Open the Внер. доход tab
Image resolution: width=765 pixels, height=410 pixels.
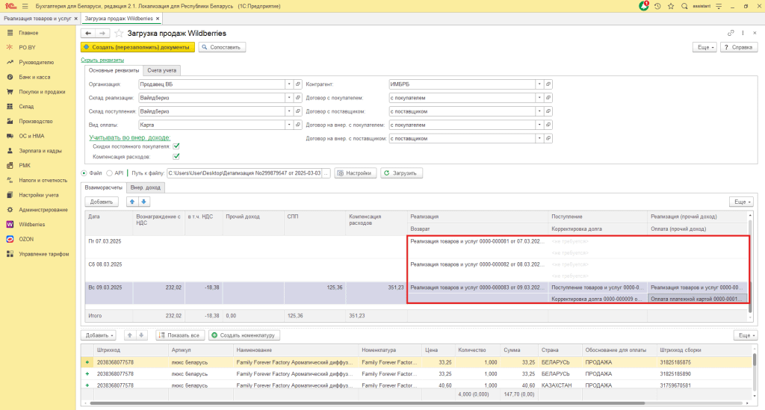tap(145, 187)
